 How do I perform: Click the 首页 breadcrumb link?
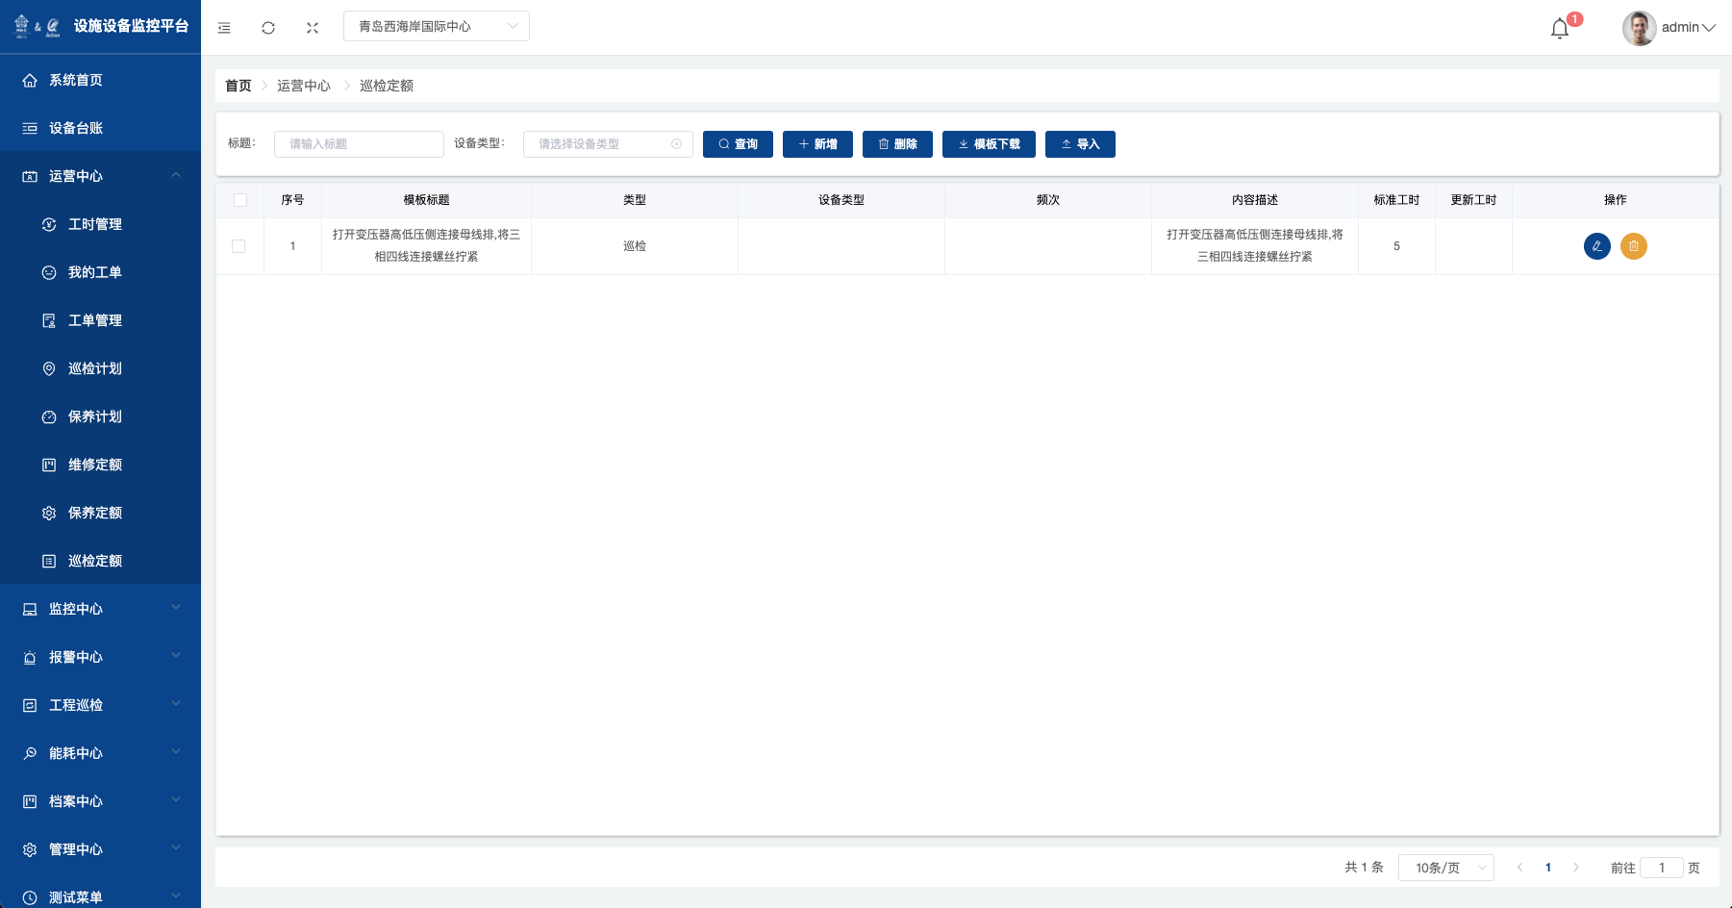pos(238,86)
